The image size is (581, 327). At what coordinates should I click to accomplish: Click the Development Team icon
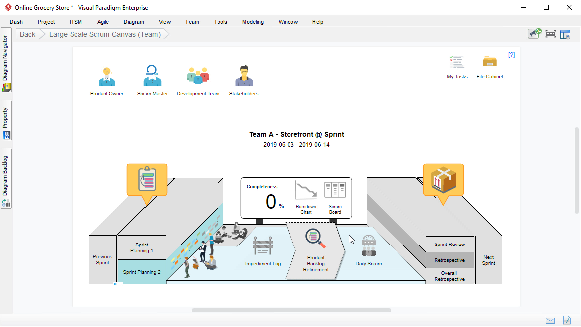click(x=198, y=74)
